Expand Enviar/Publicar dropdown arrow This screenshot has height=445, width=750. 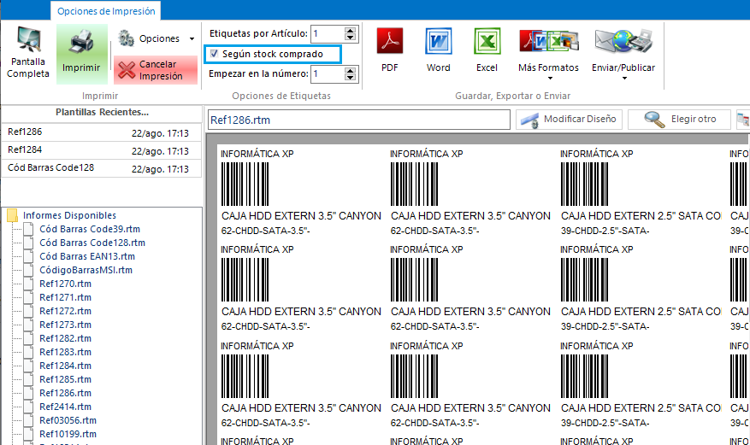point(624,79)
